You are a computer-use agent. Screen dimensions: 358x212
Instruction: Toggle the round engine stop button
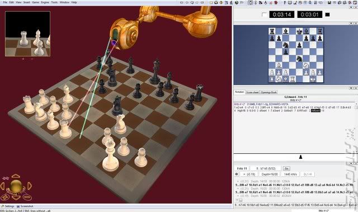237,174
